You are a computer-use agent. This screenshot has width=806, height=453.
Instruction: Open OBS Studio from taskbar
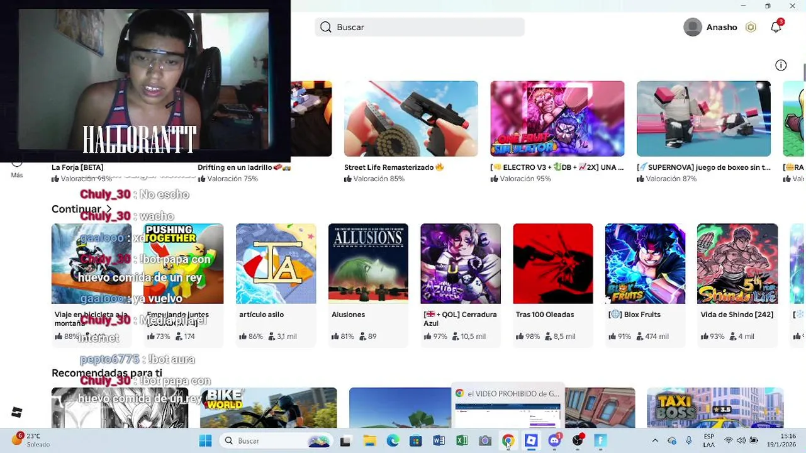click(x=578, y=441)
